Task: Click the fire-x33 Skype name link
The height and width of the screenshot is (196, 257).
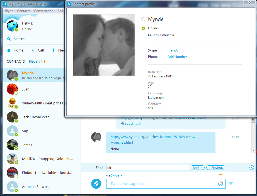Action: [x=173, y=50]
